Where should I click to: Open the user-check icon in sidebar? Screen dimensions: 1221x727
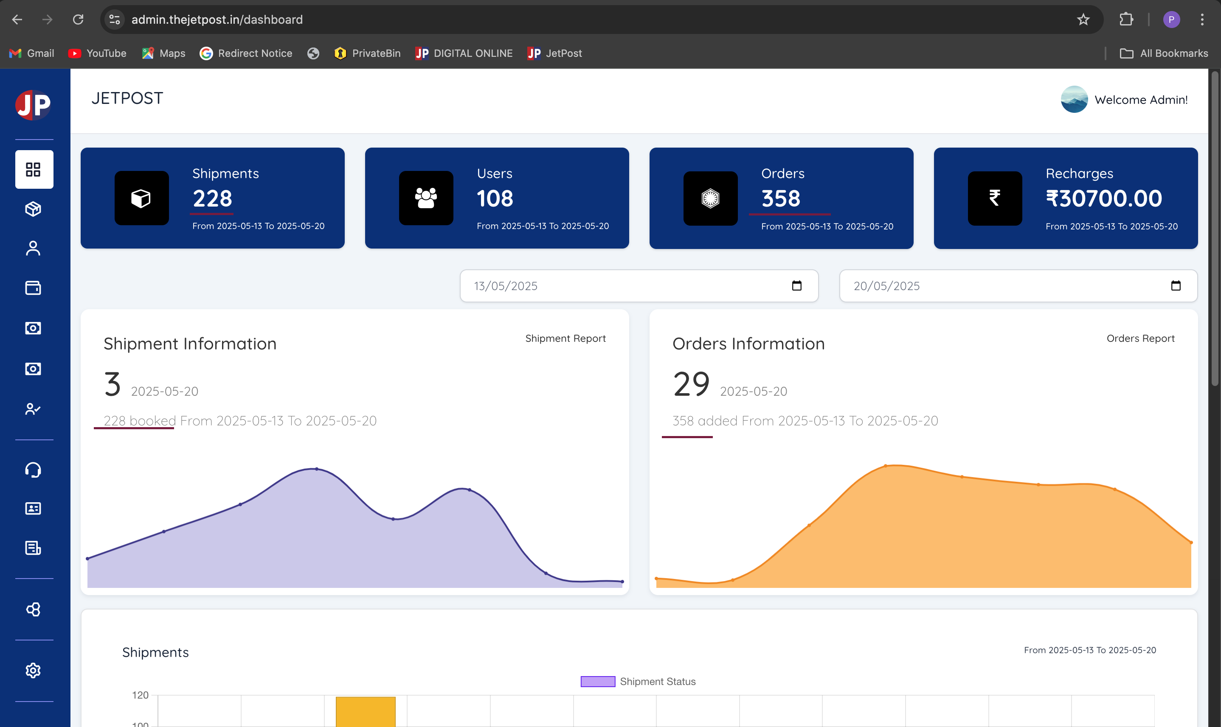pos(34,409)
